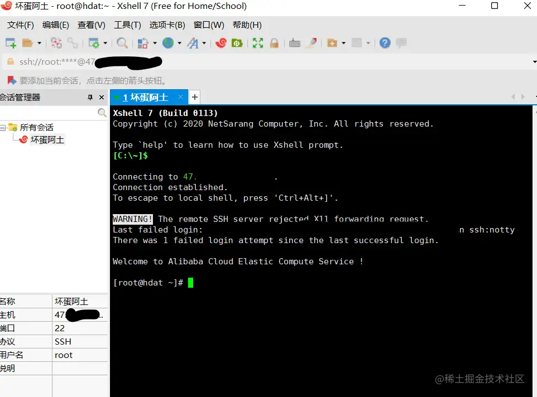Click the Open session folder icon
537x397 pixels.
(27, 43)
